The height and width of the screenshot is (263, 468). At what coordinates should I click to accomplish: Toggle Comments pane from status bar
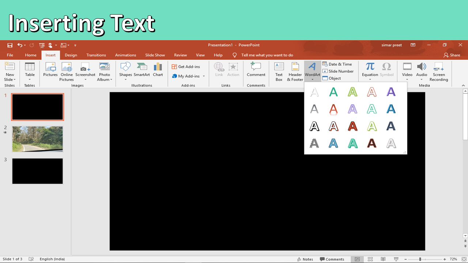(332, 259)
